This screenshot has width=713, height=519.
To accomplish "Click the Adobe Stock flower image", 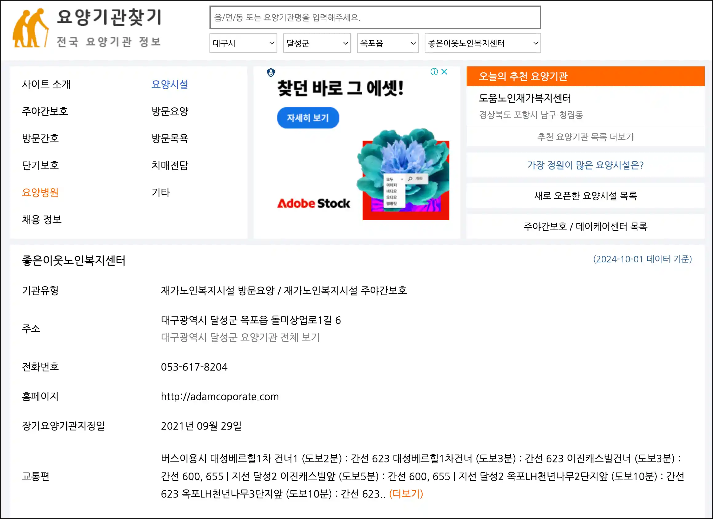I will click(403, 174).
